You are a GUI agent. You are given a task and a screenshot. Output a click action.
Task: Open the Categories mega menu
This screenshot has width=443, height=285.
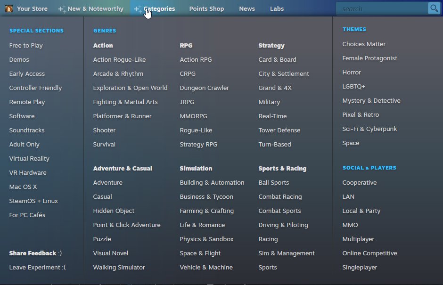(x=160, y=8)
